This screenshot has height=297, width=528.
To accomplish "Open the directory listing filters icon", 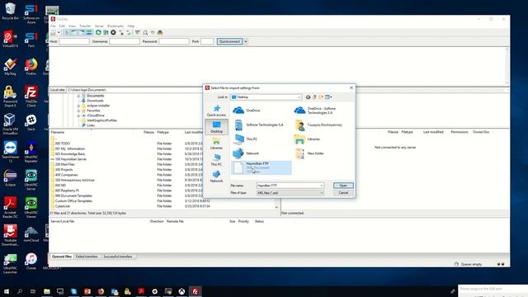I will coord(138,33).
